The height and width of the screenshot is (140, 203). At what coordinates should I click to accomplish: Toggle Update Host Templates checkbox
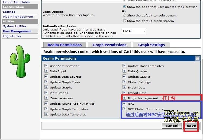tap(124, 66)
